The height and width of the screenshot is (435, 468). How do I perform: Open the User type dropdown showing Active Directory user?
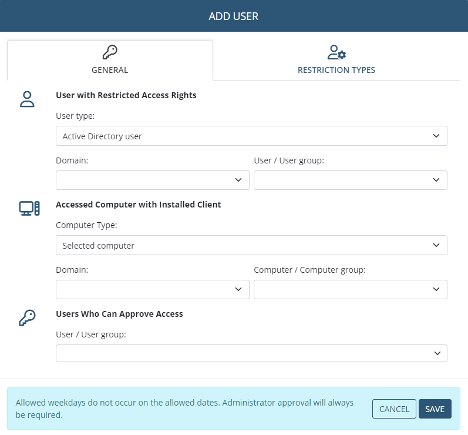(x=251, y=136)
